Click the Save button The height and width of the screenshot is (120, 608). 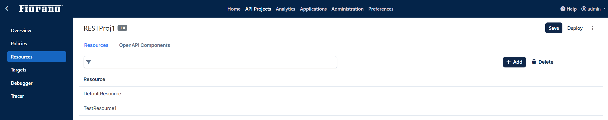(554, 28)
